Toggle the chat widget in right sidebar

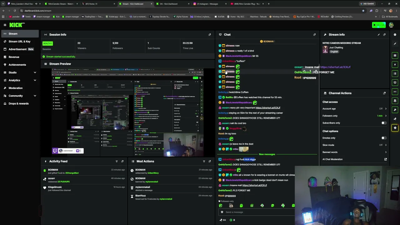(395, 82)
